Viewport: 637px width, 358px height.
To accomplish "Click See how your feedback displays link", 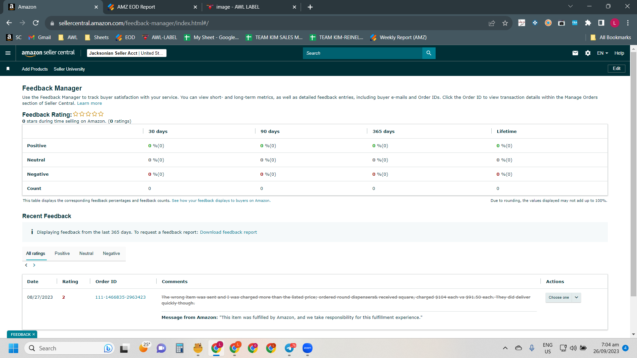I will click(221, 201).
